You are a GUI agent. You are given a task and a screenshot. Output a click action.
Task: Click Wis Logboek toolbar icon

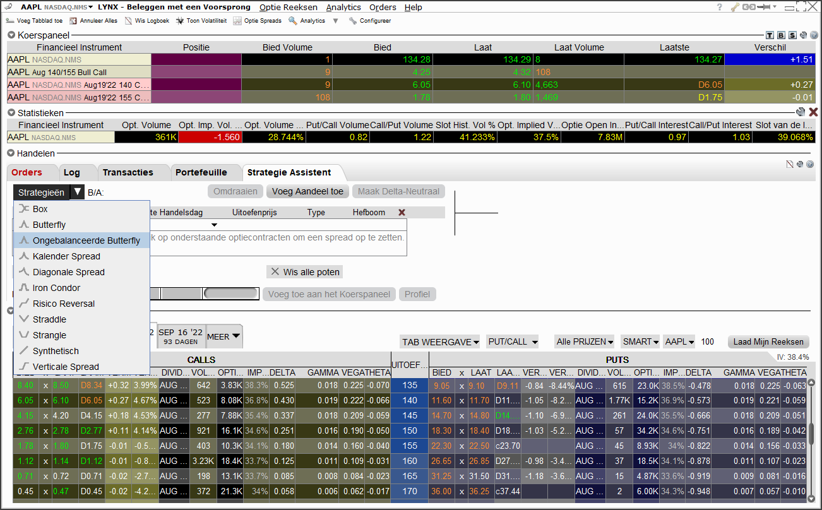coord(129,21)
